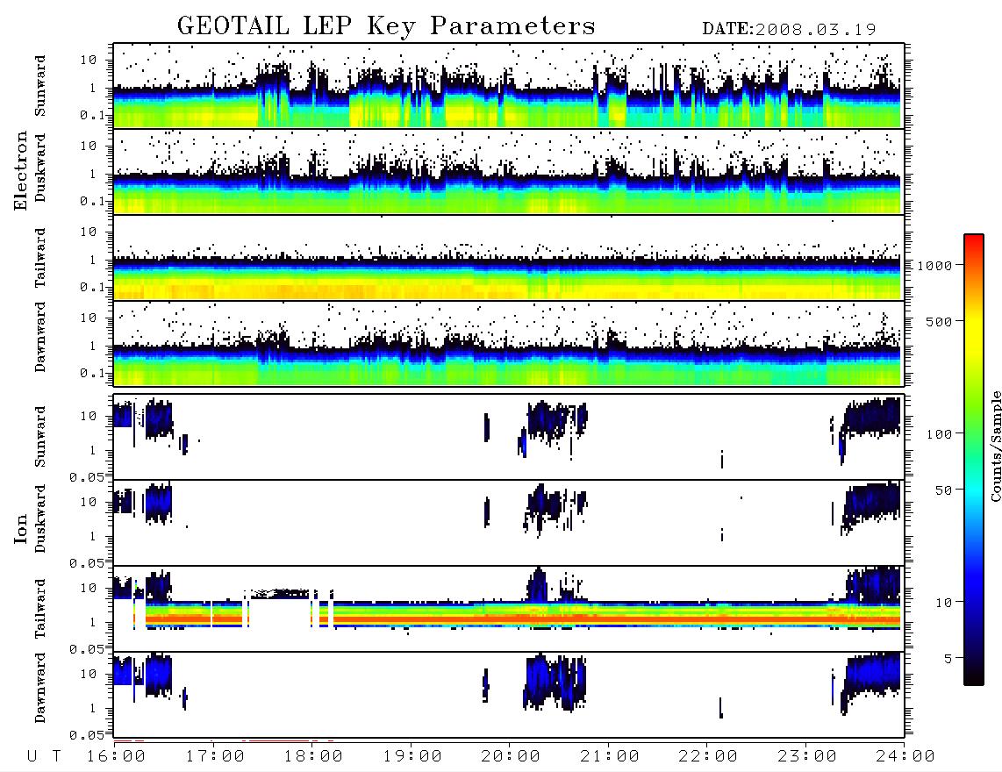Click the "Counts/Sample" colorbar label
The width and height of the screenshot is (1002, 772).
[x=996, y=446]
